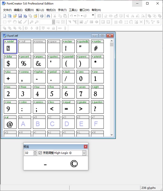Click the 236 glyphs status text

tap(148, 188)
